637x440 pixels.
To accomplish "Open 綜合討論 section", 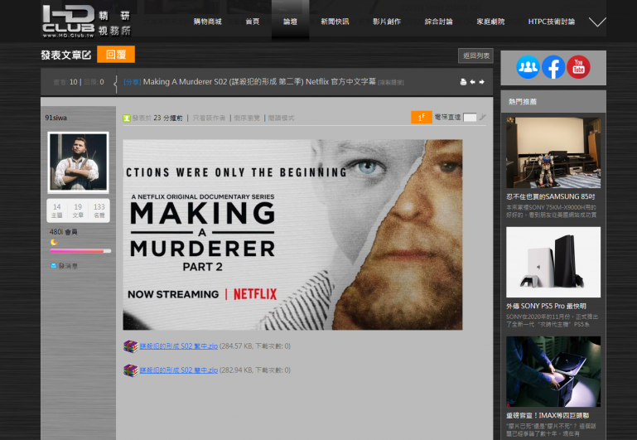I will click(439, 22).
